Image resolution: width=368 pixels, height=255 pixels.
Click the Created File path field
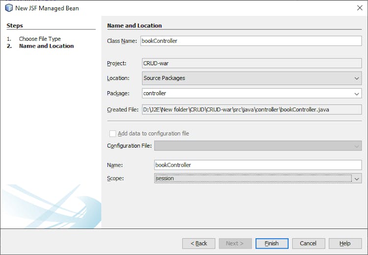pyautogui.click(x=250, y=109)
